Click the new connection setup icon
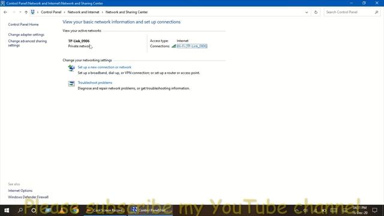Screen dimensions: 384x216 [71, 68]
